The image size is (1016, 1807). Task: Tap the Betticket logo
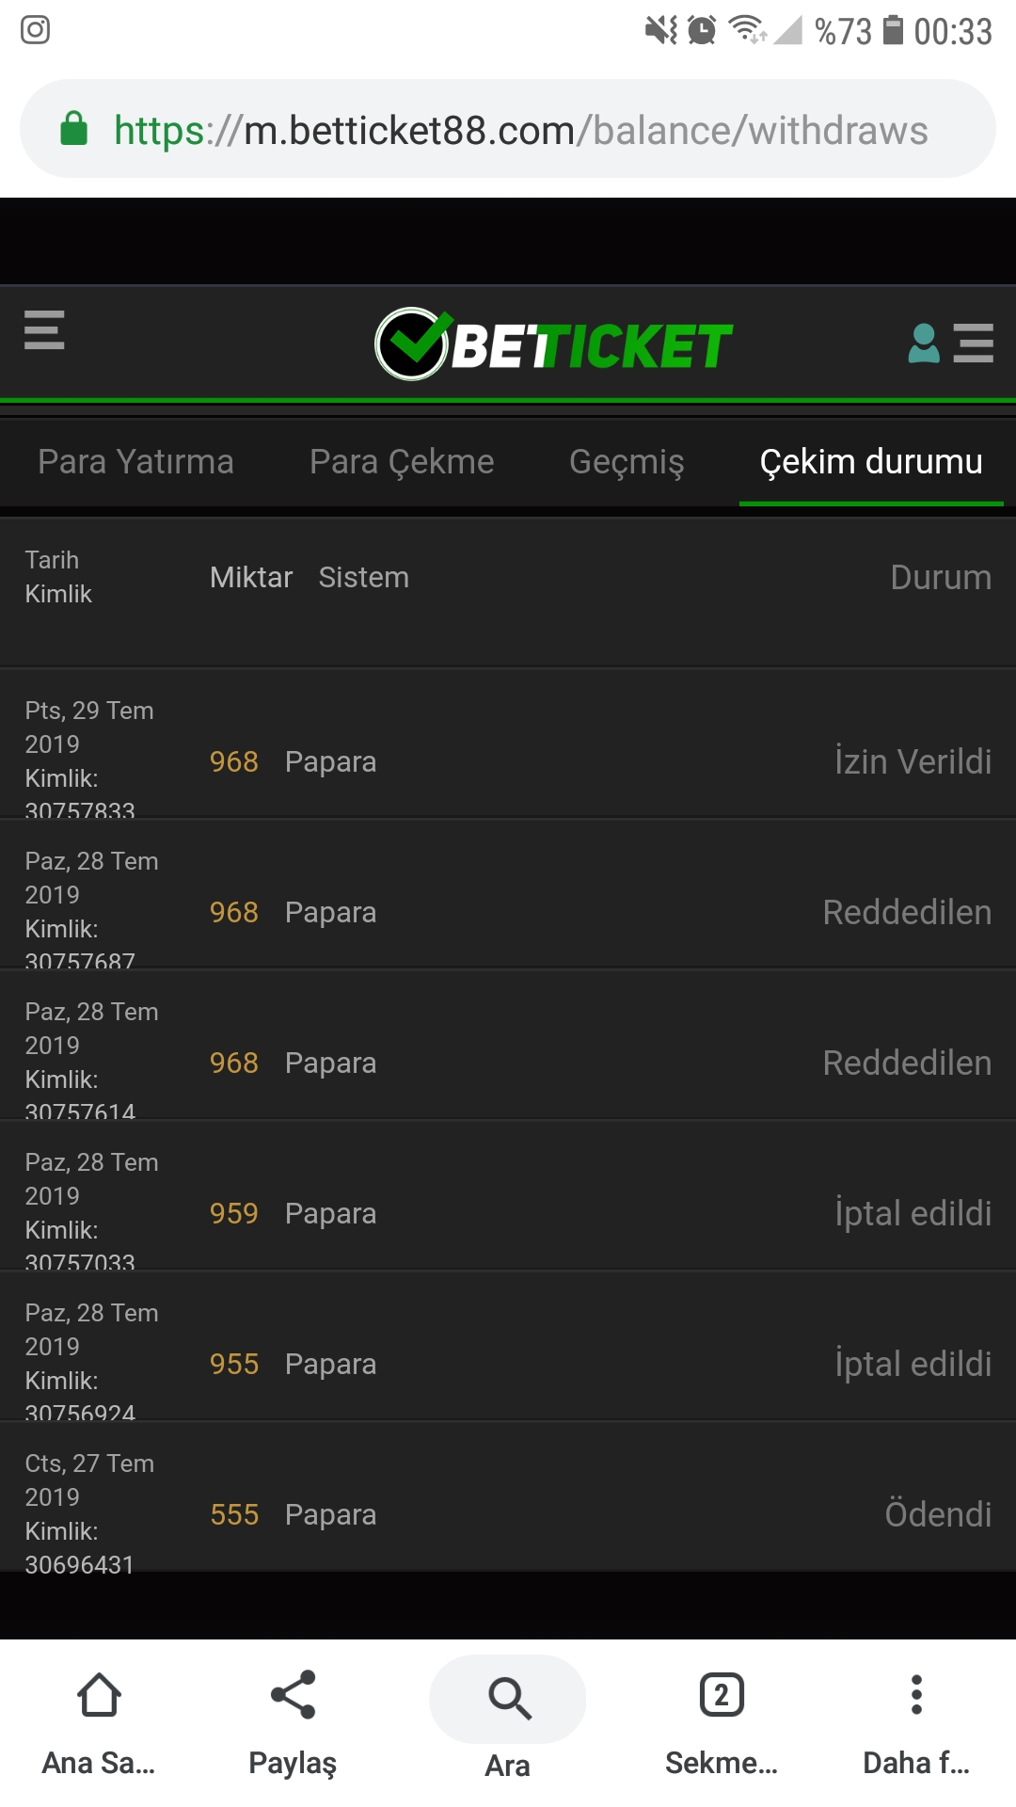pyautogui.click(x=553, y=344)
